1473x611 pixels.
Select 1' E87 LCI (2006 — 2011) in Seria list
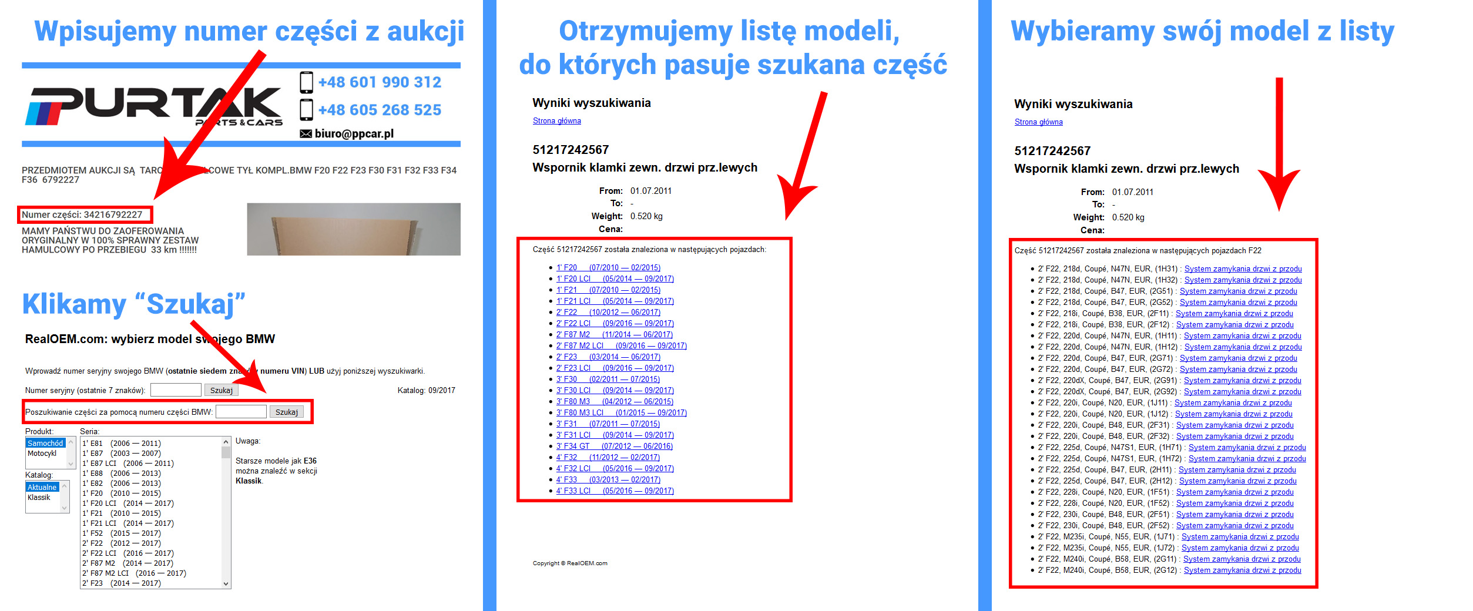coord(128,464)
